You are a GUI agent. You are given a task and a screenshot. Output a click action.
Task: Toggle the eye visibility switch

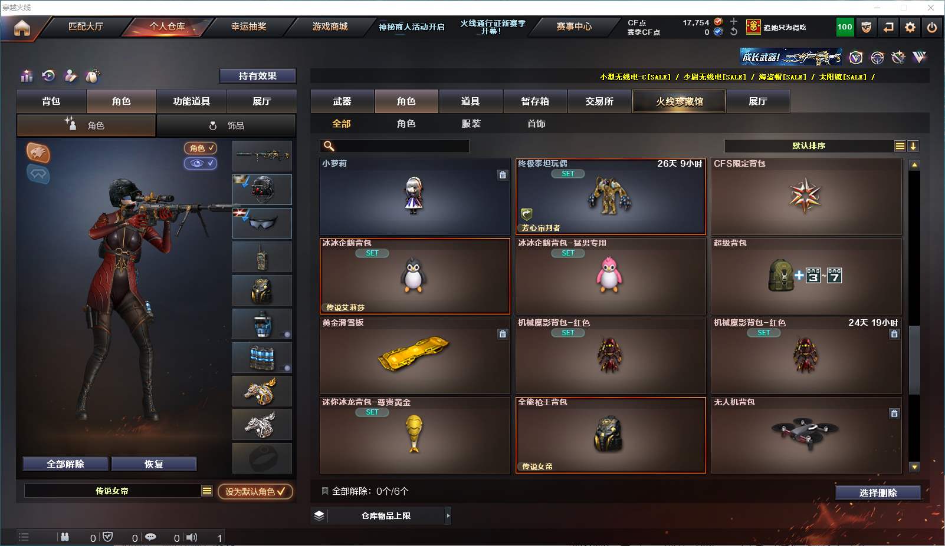click(201, 163)
